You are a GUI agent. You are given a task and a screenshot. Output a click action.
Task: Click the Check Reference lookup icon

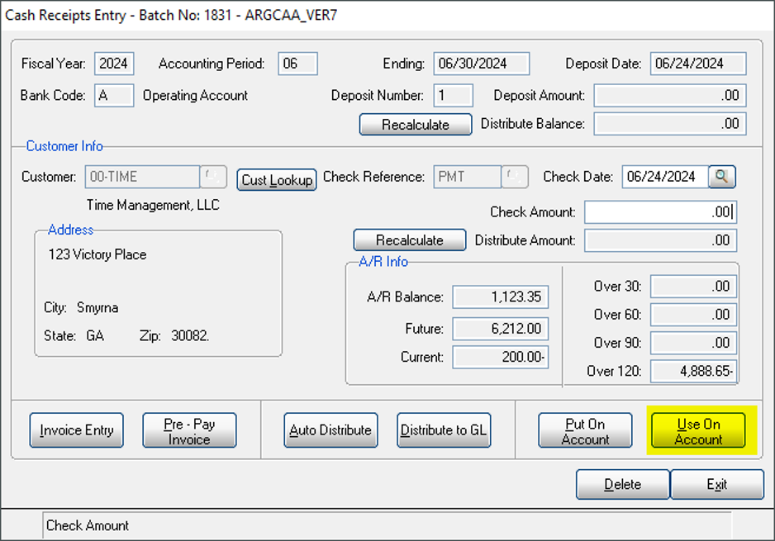(x=515, y=177)
